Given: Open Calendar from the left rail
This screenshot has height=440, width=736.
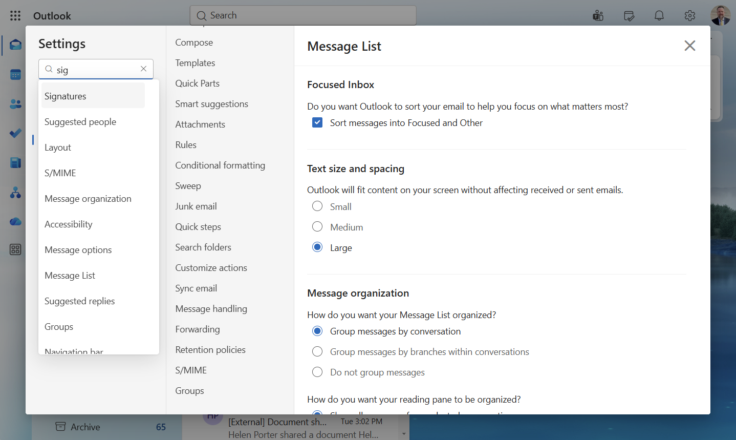Looking at the screenshot, I should coord(15,74).
